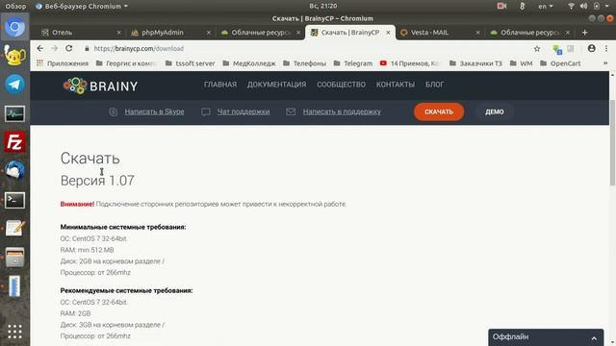Click the ДЕМО button
Image resolution: width=616 pixels, height=346 pixels.
(494, 111)
